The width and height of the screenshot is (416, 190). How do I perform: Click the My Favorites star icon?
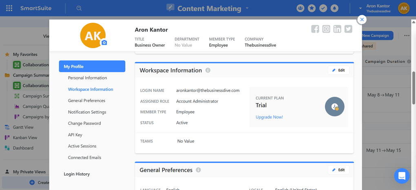point(7,54)
